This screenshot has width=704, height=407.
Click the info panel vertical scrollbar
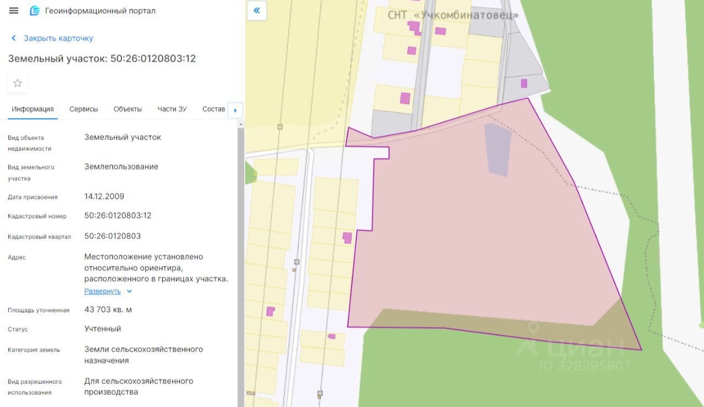tap(240, 264)
